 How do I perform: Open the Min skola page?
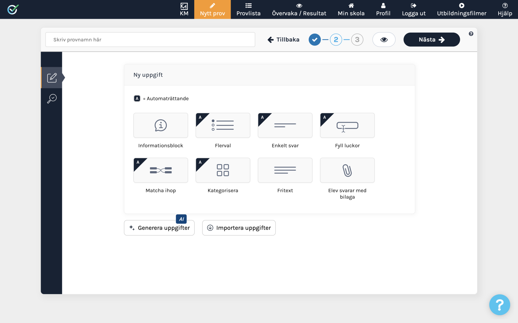point(351,10)
